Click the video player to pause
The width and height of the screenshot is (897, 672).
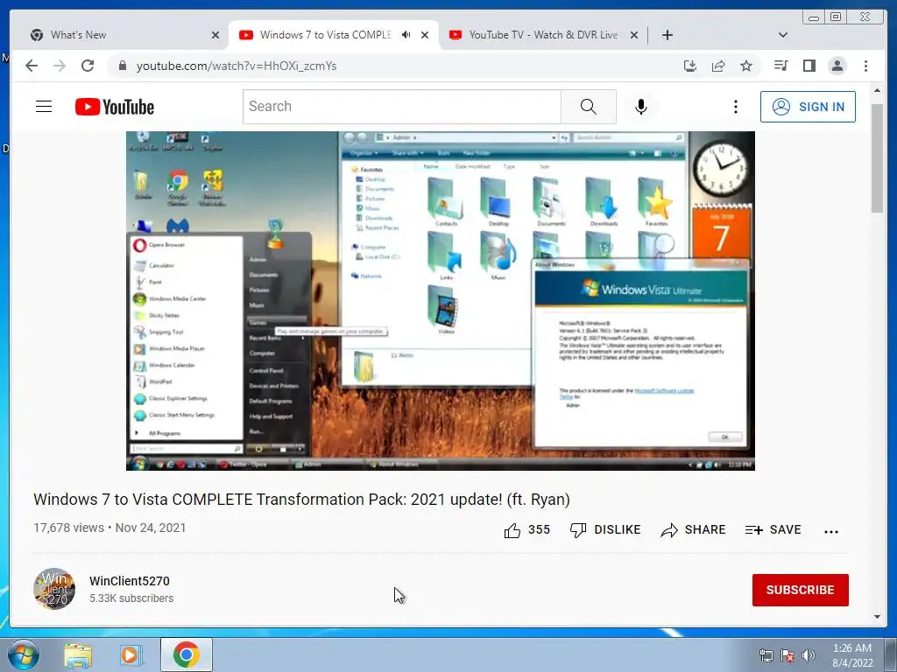(x=441, y=301)
